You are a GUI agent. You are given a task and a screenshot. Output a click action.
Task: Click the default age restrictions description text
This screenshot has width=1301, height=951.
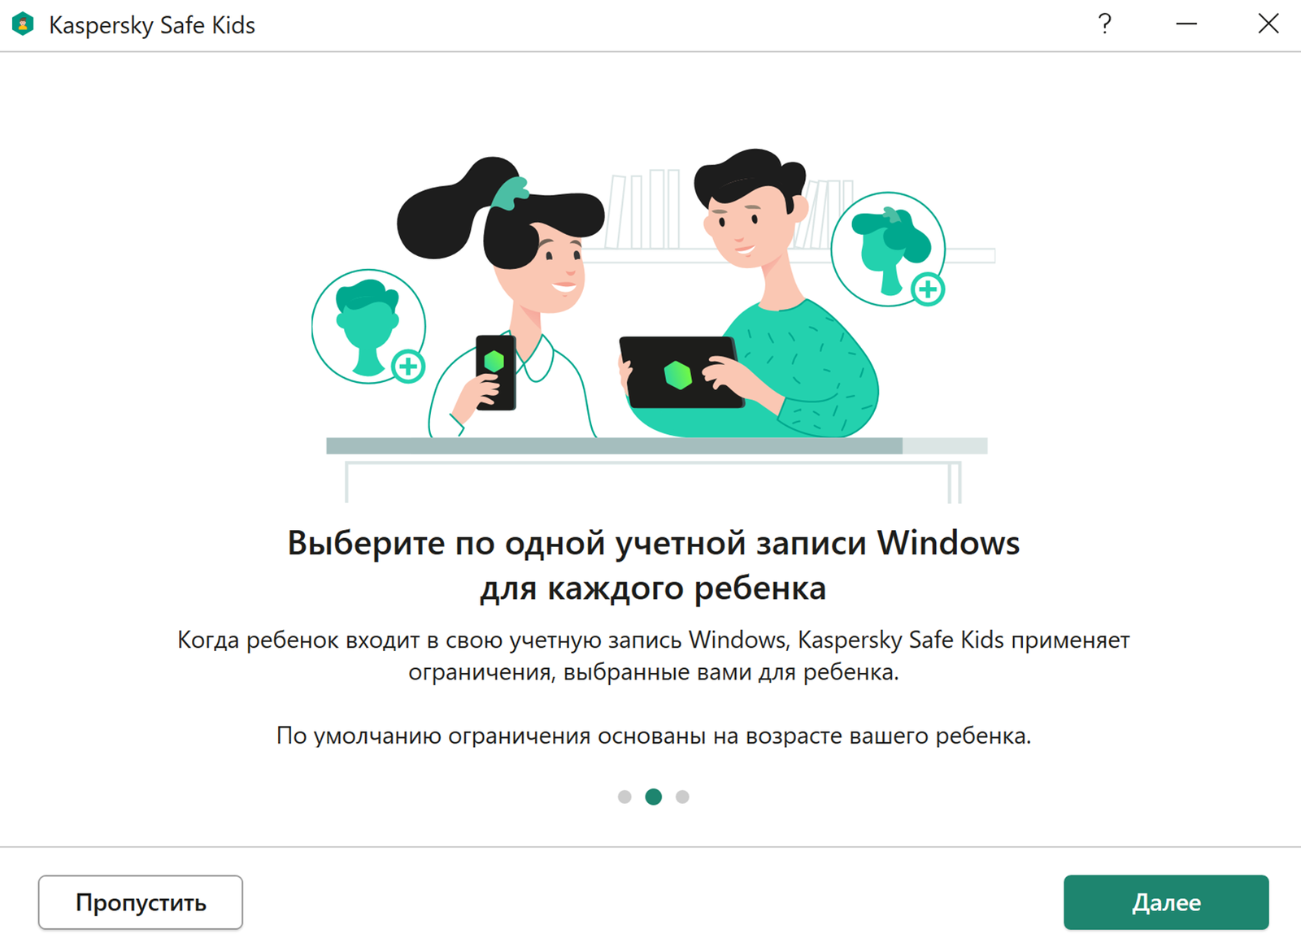(654, 736)
